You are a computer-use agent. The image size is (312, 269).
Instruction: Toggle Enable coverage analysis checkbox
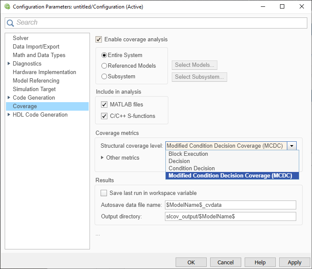coord(99,40)
